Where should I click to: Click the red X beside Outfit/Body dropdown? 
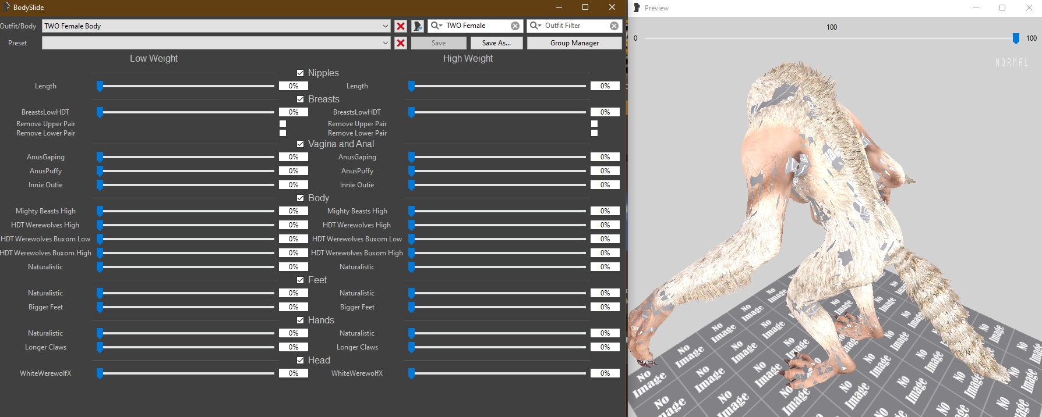(401, 26)
